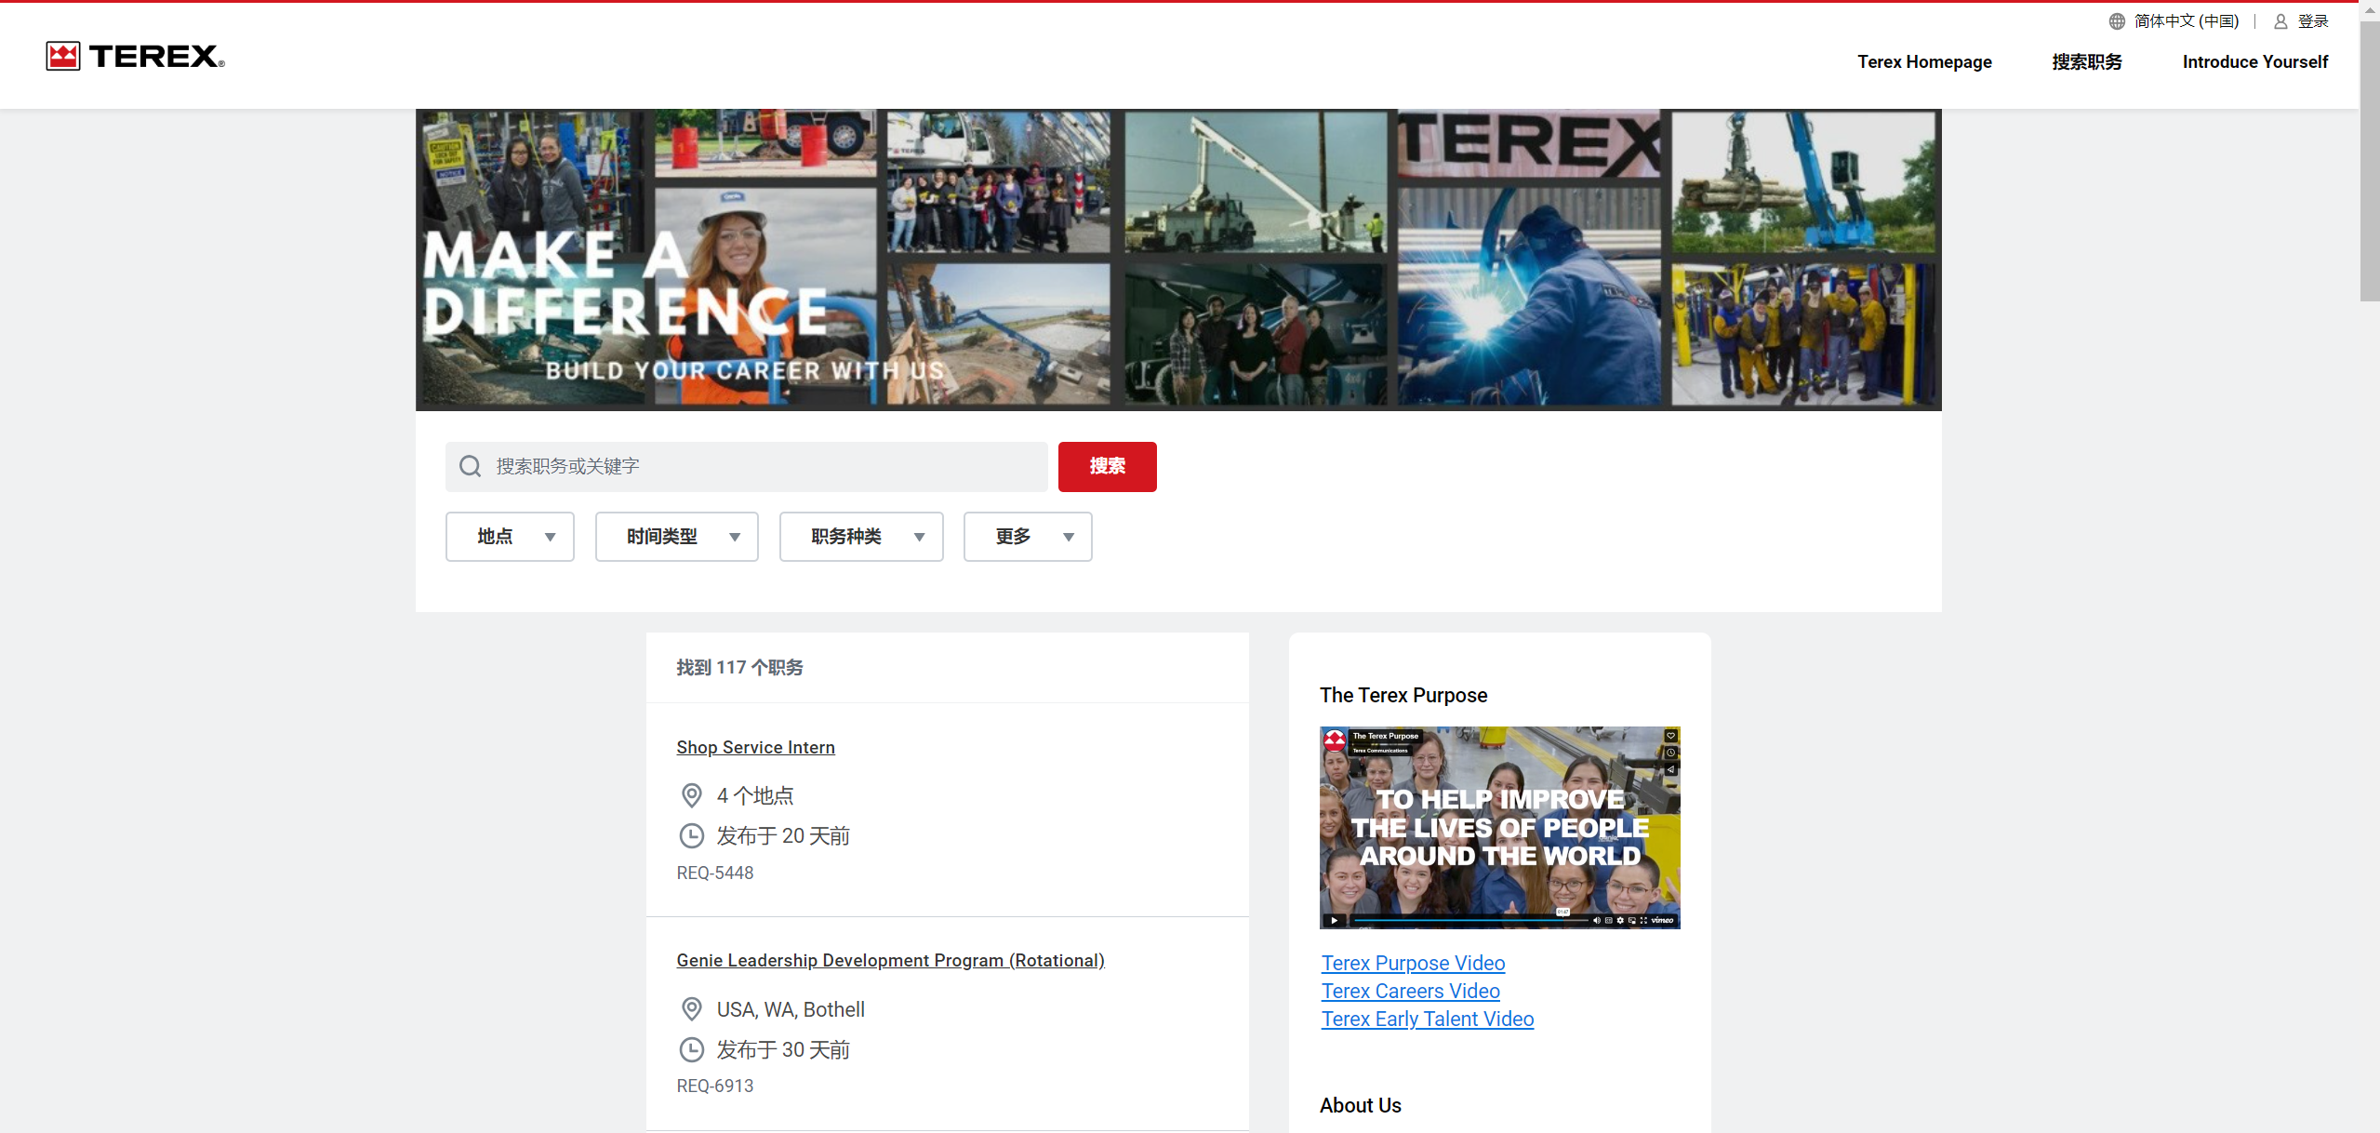Click the Make A Difference banner image

(1178, 260)
